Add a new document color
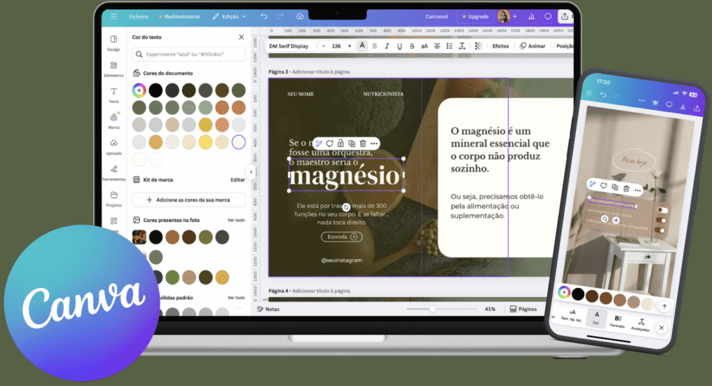Image resolution: width=712 pixels, height=386 pixels. (x=139, y=90)
